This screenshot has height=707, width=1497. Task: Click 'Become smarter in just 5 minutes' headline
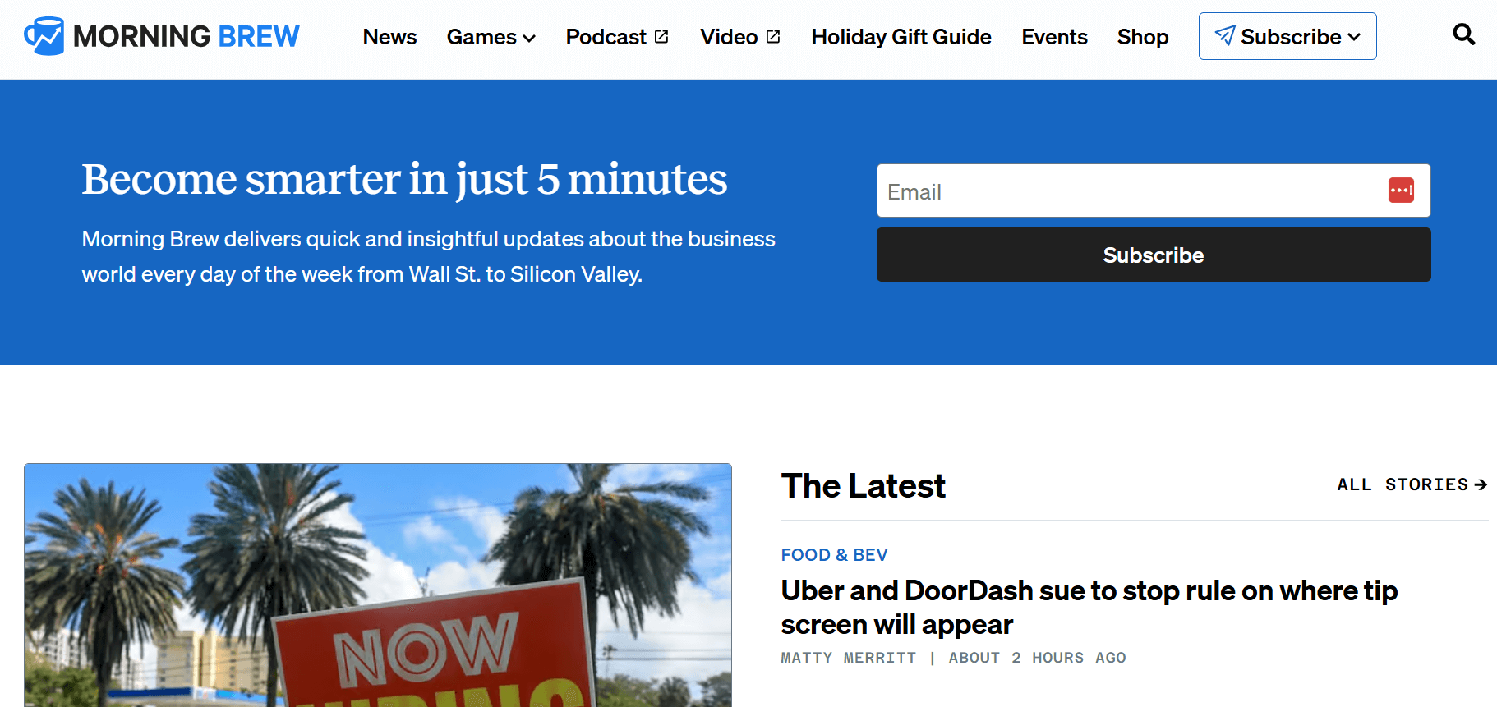click(x=404, y=180)
